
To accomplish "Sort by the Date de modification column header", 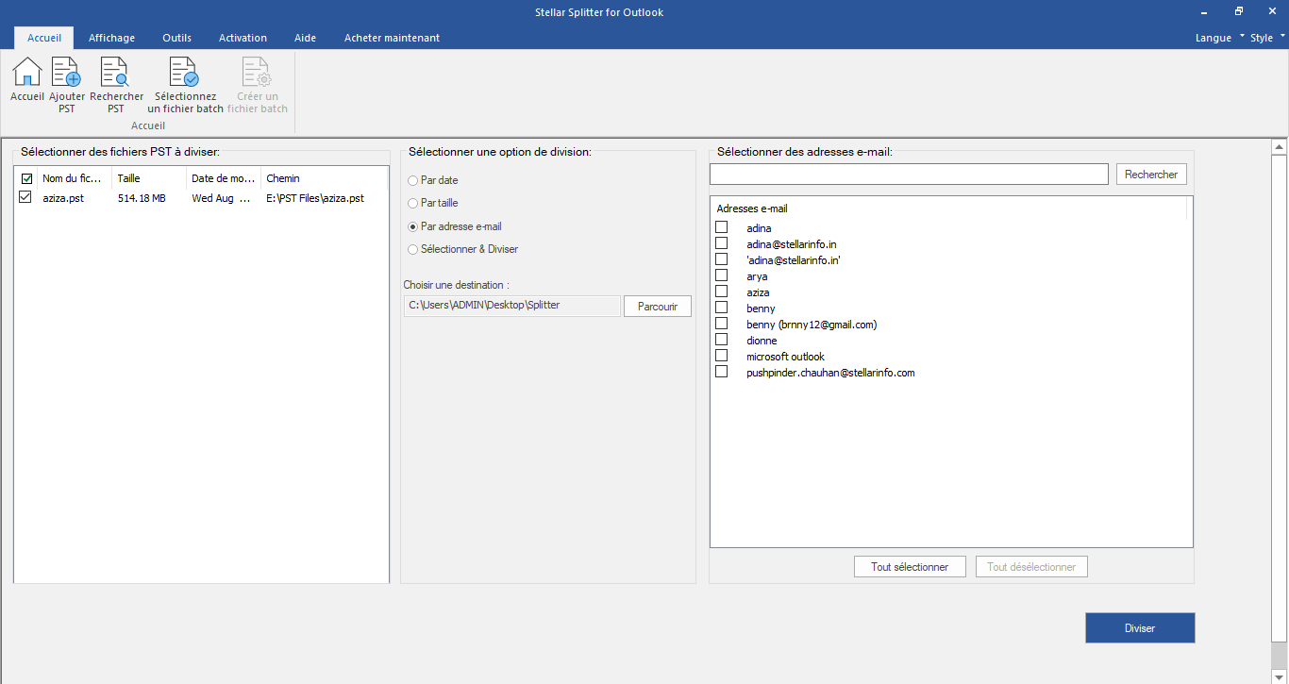I will 223,178.
